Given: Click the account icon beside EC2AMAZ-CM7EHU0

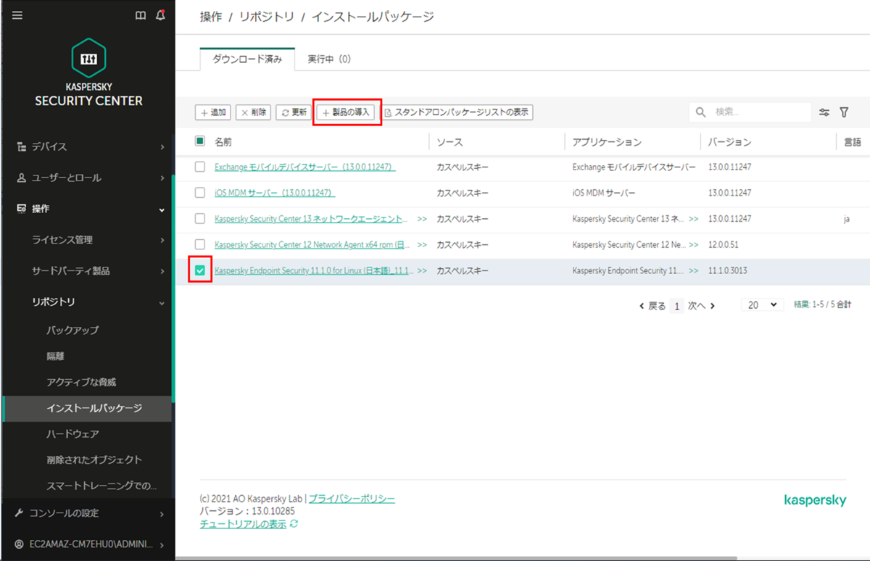Looking at the screenshot, I should click(x=20, y=544).
